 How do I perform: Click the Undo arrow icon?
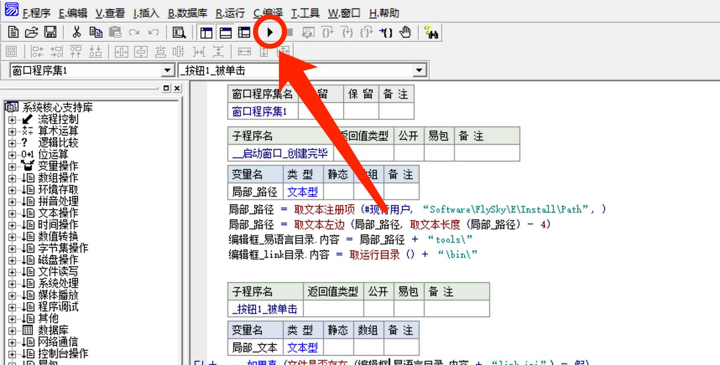click(x=154, y=32)
